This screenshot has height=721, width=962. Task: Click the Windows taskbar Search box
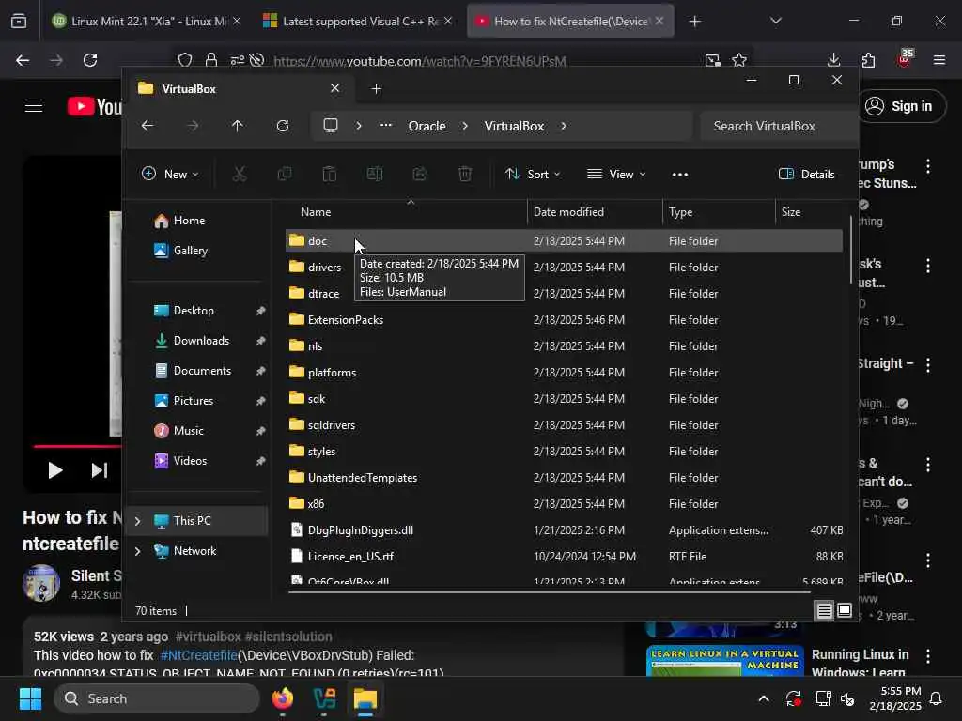point(157,698)
